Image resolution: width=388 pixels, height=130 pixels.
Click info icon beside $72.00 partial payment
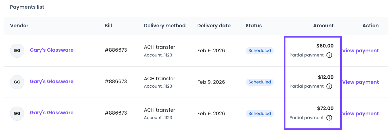[x=329, y=118]
